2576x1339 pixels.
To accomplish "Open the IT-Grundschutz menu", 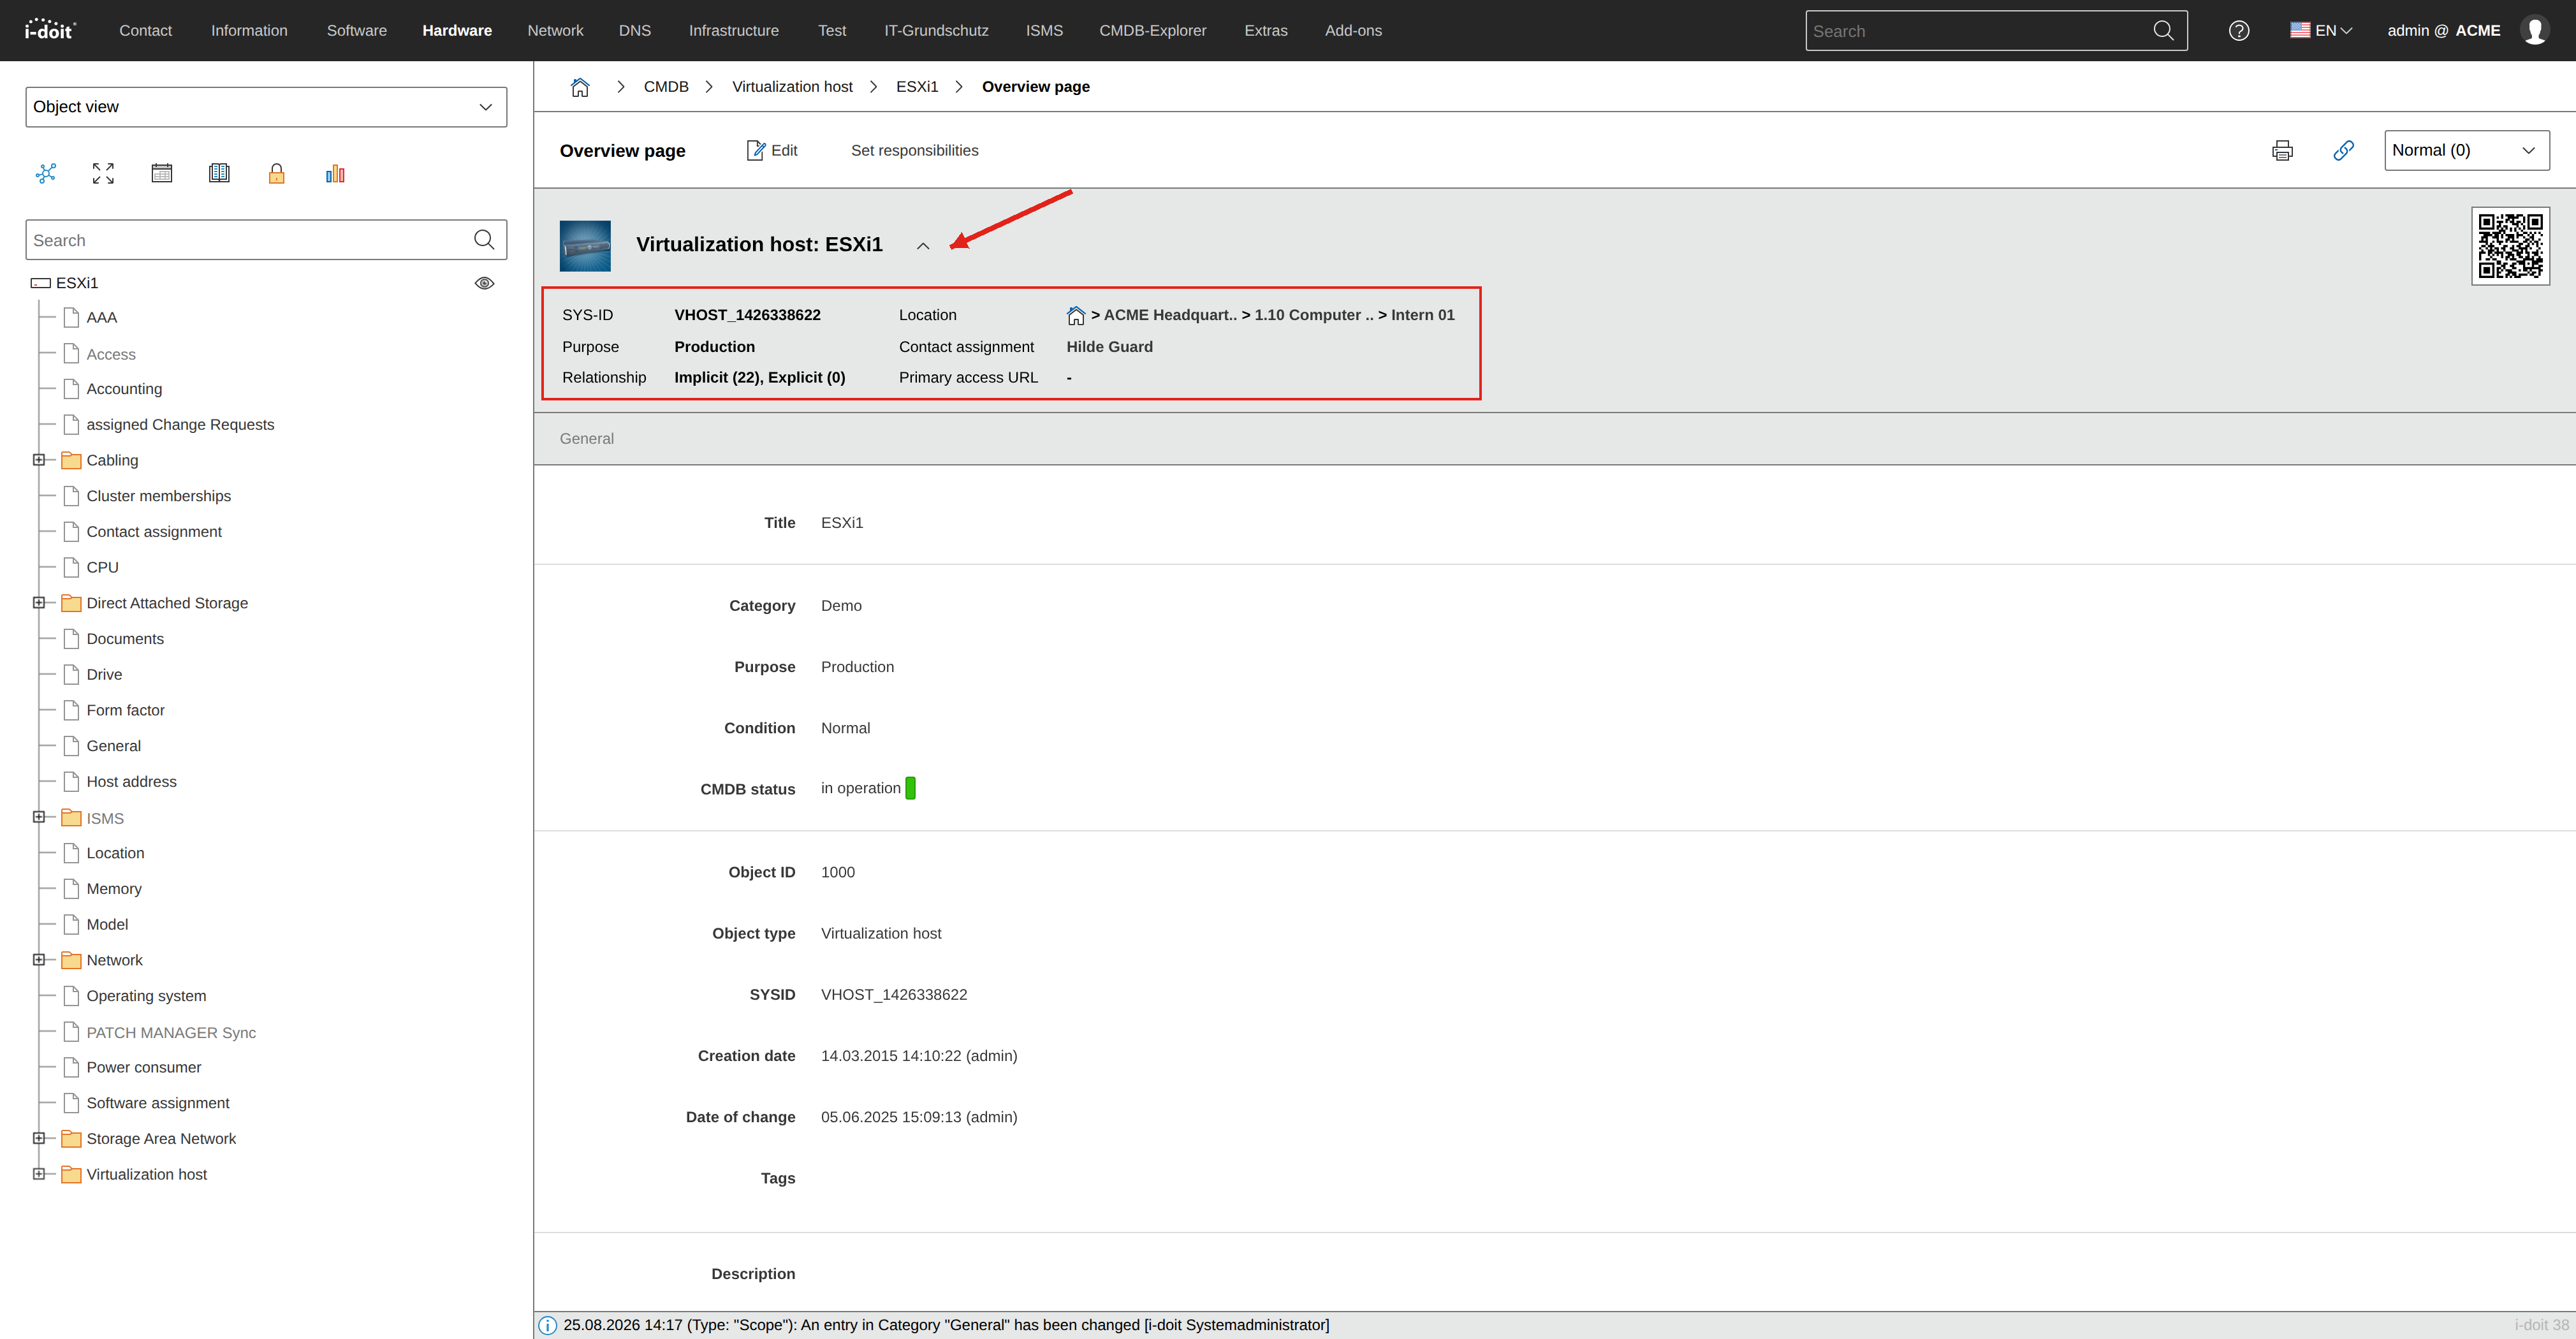I will (936, 31).
